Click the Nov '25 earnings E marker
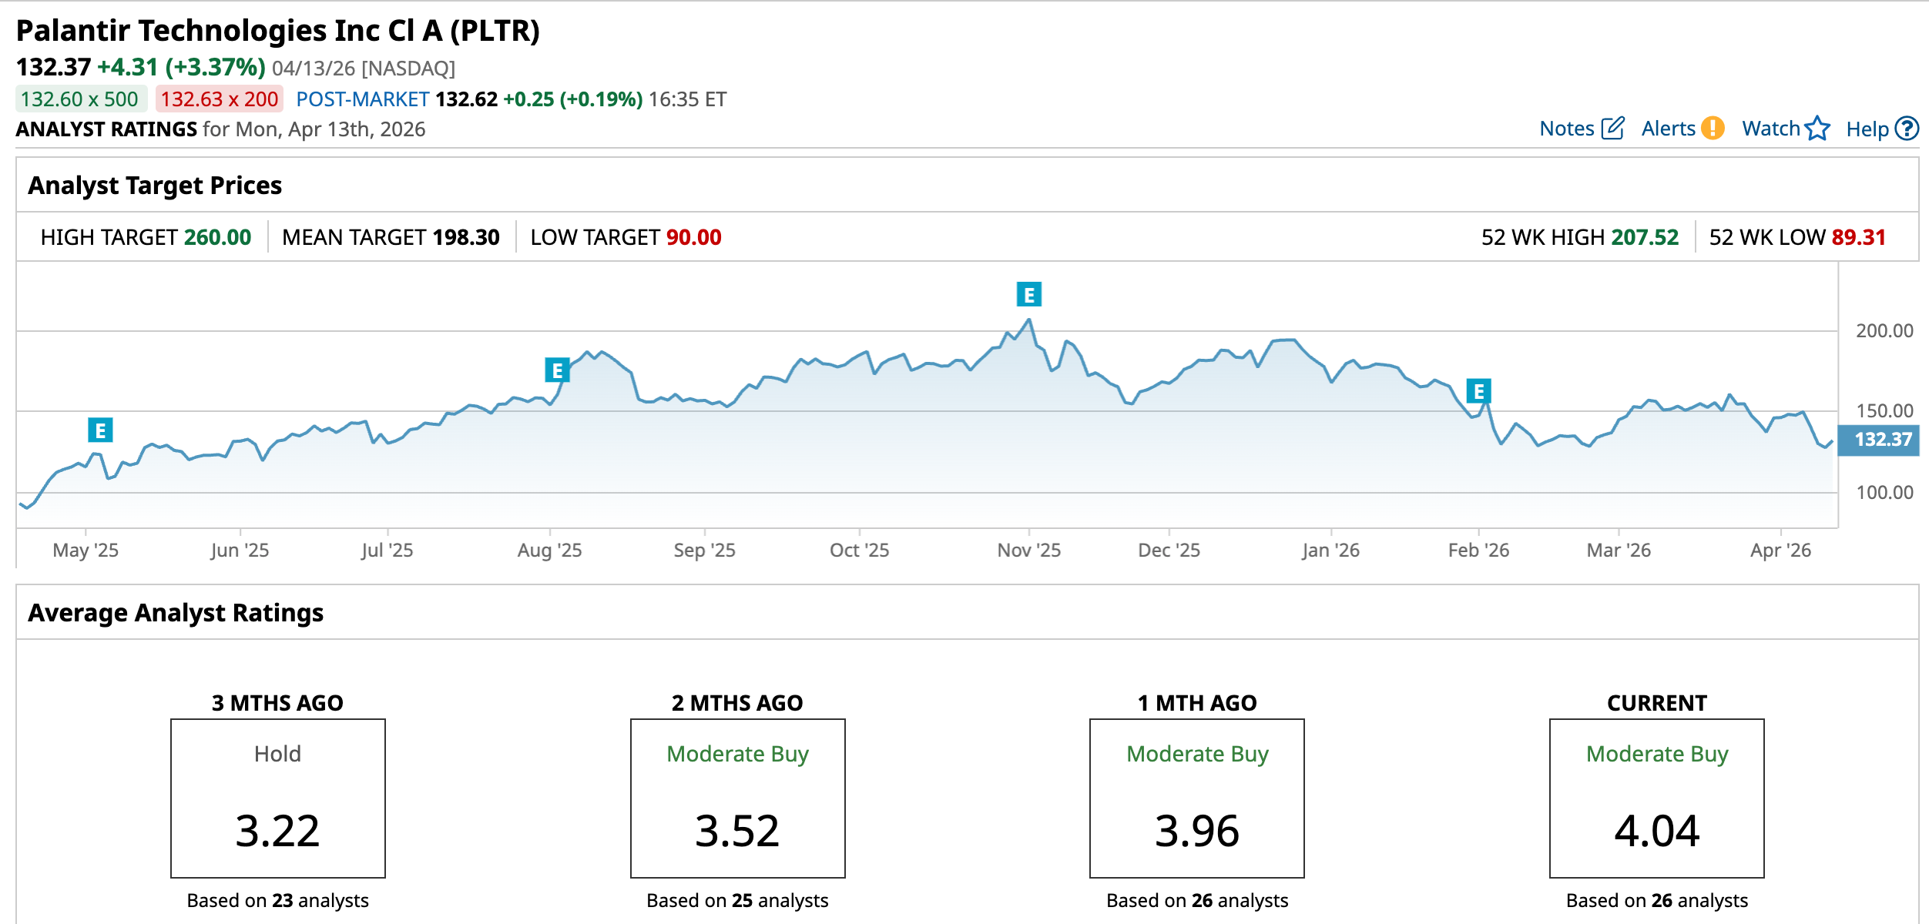Screen dimensions: 1929x924 1028,294
